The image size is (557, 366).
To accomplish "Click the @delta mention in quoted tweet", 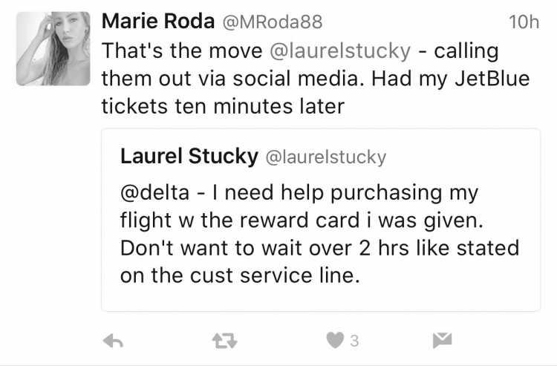I will [x=155, y=193].
